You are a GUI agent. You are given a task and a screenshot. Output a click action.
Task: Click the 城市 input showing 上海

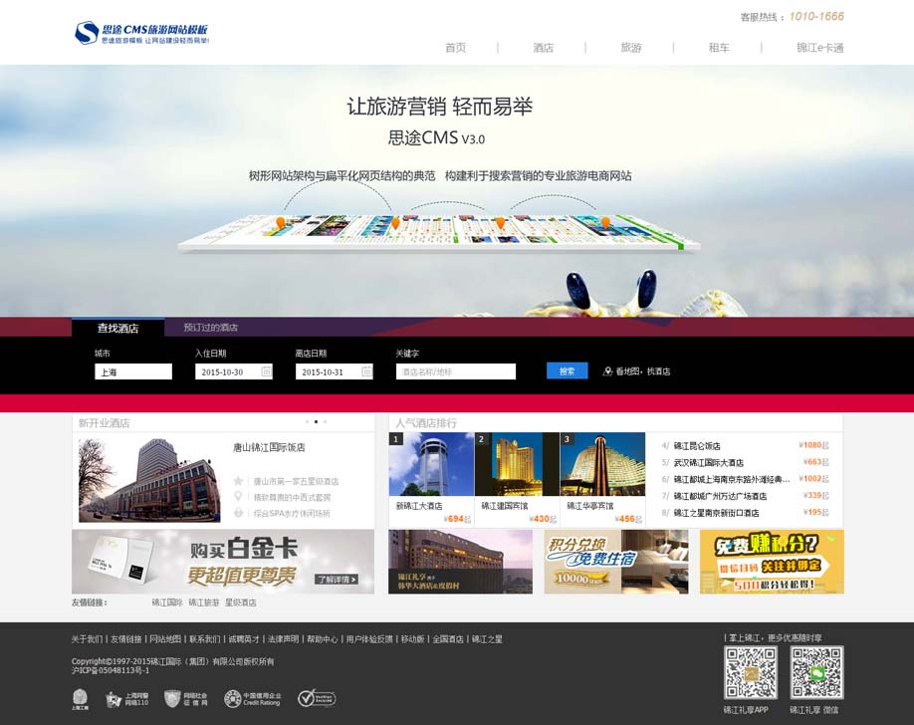click(133, 371)
